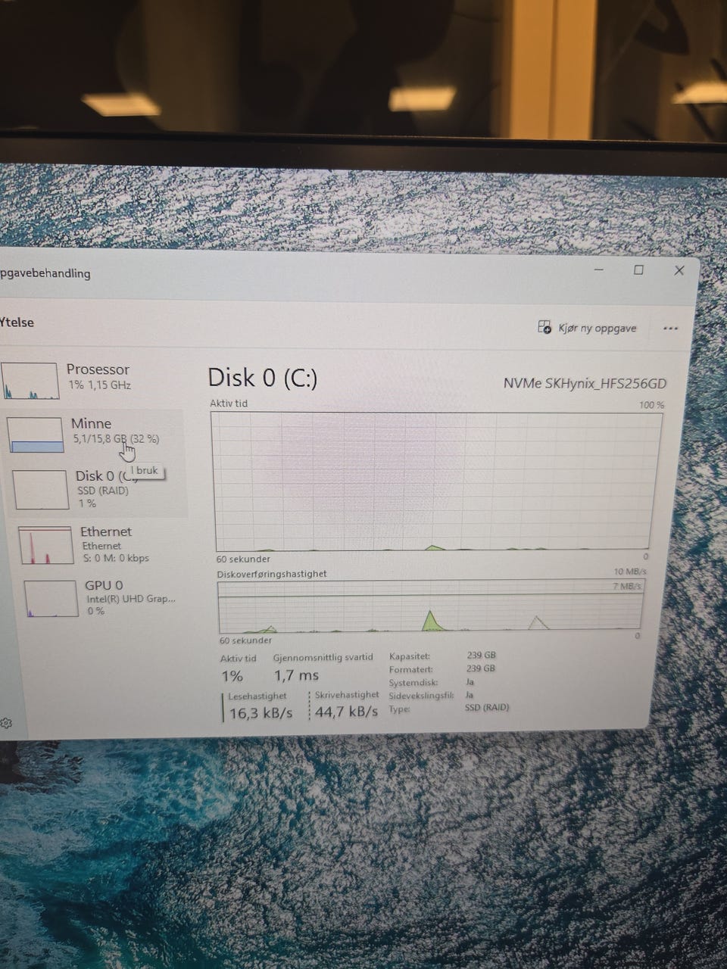
Task: Click Kjør ny oppgave button
Action: [588, 328]
